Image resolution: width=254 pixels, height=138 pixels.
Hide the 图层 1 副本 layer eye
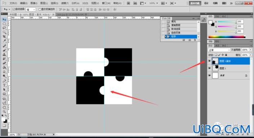[x=209, y=61]
